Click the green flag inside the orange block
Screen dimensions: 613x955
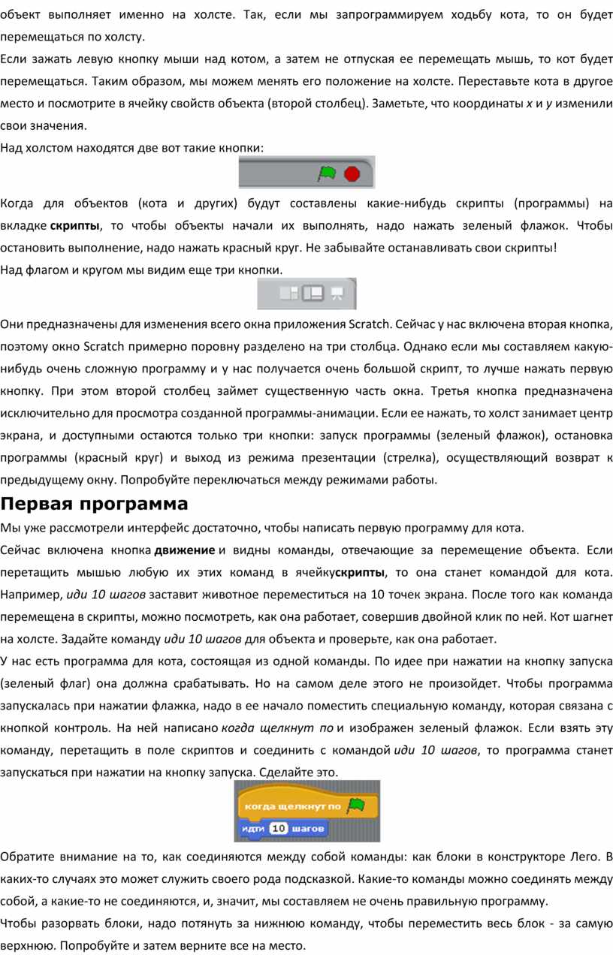[355, 806]
